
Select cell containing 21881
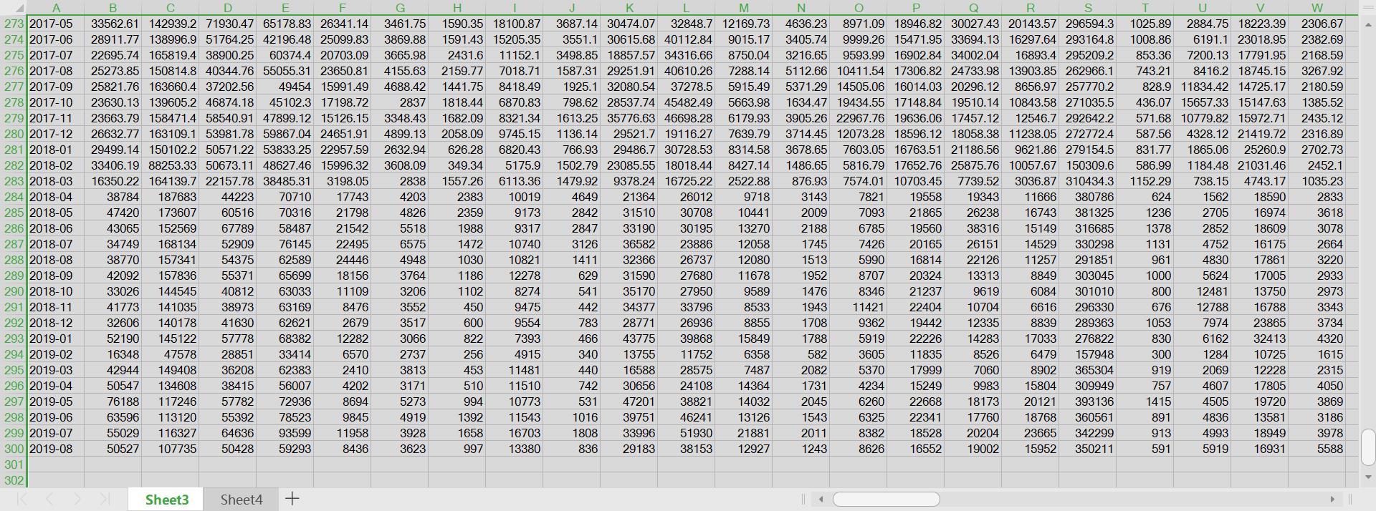pyautogui.click(x=744, y=433)
